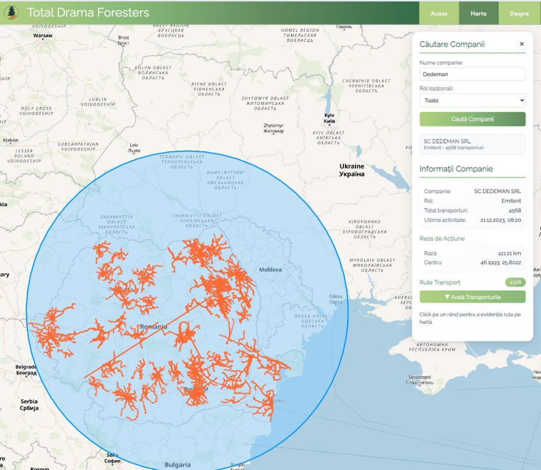Switch to the Harta tab
The image size is (541, 470).
coord(478,14)
